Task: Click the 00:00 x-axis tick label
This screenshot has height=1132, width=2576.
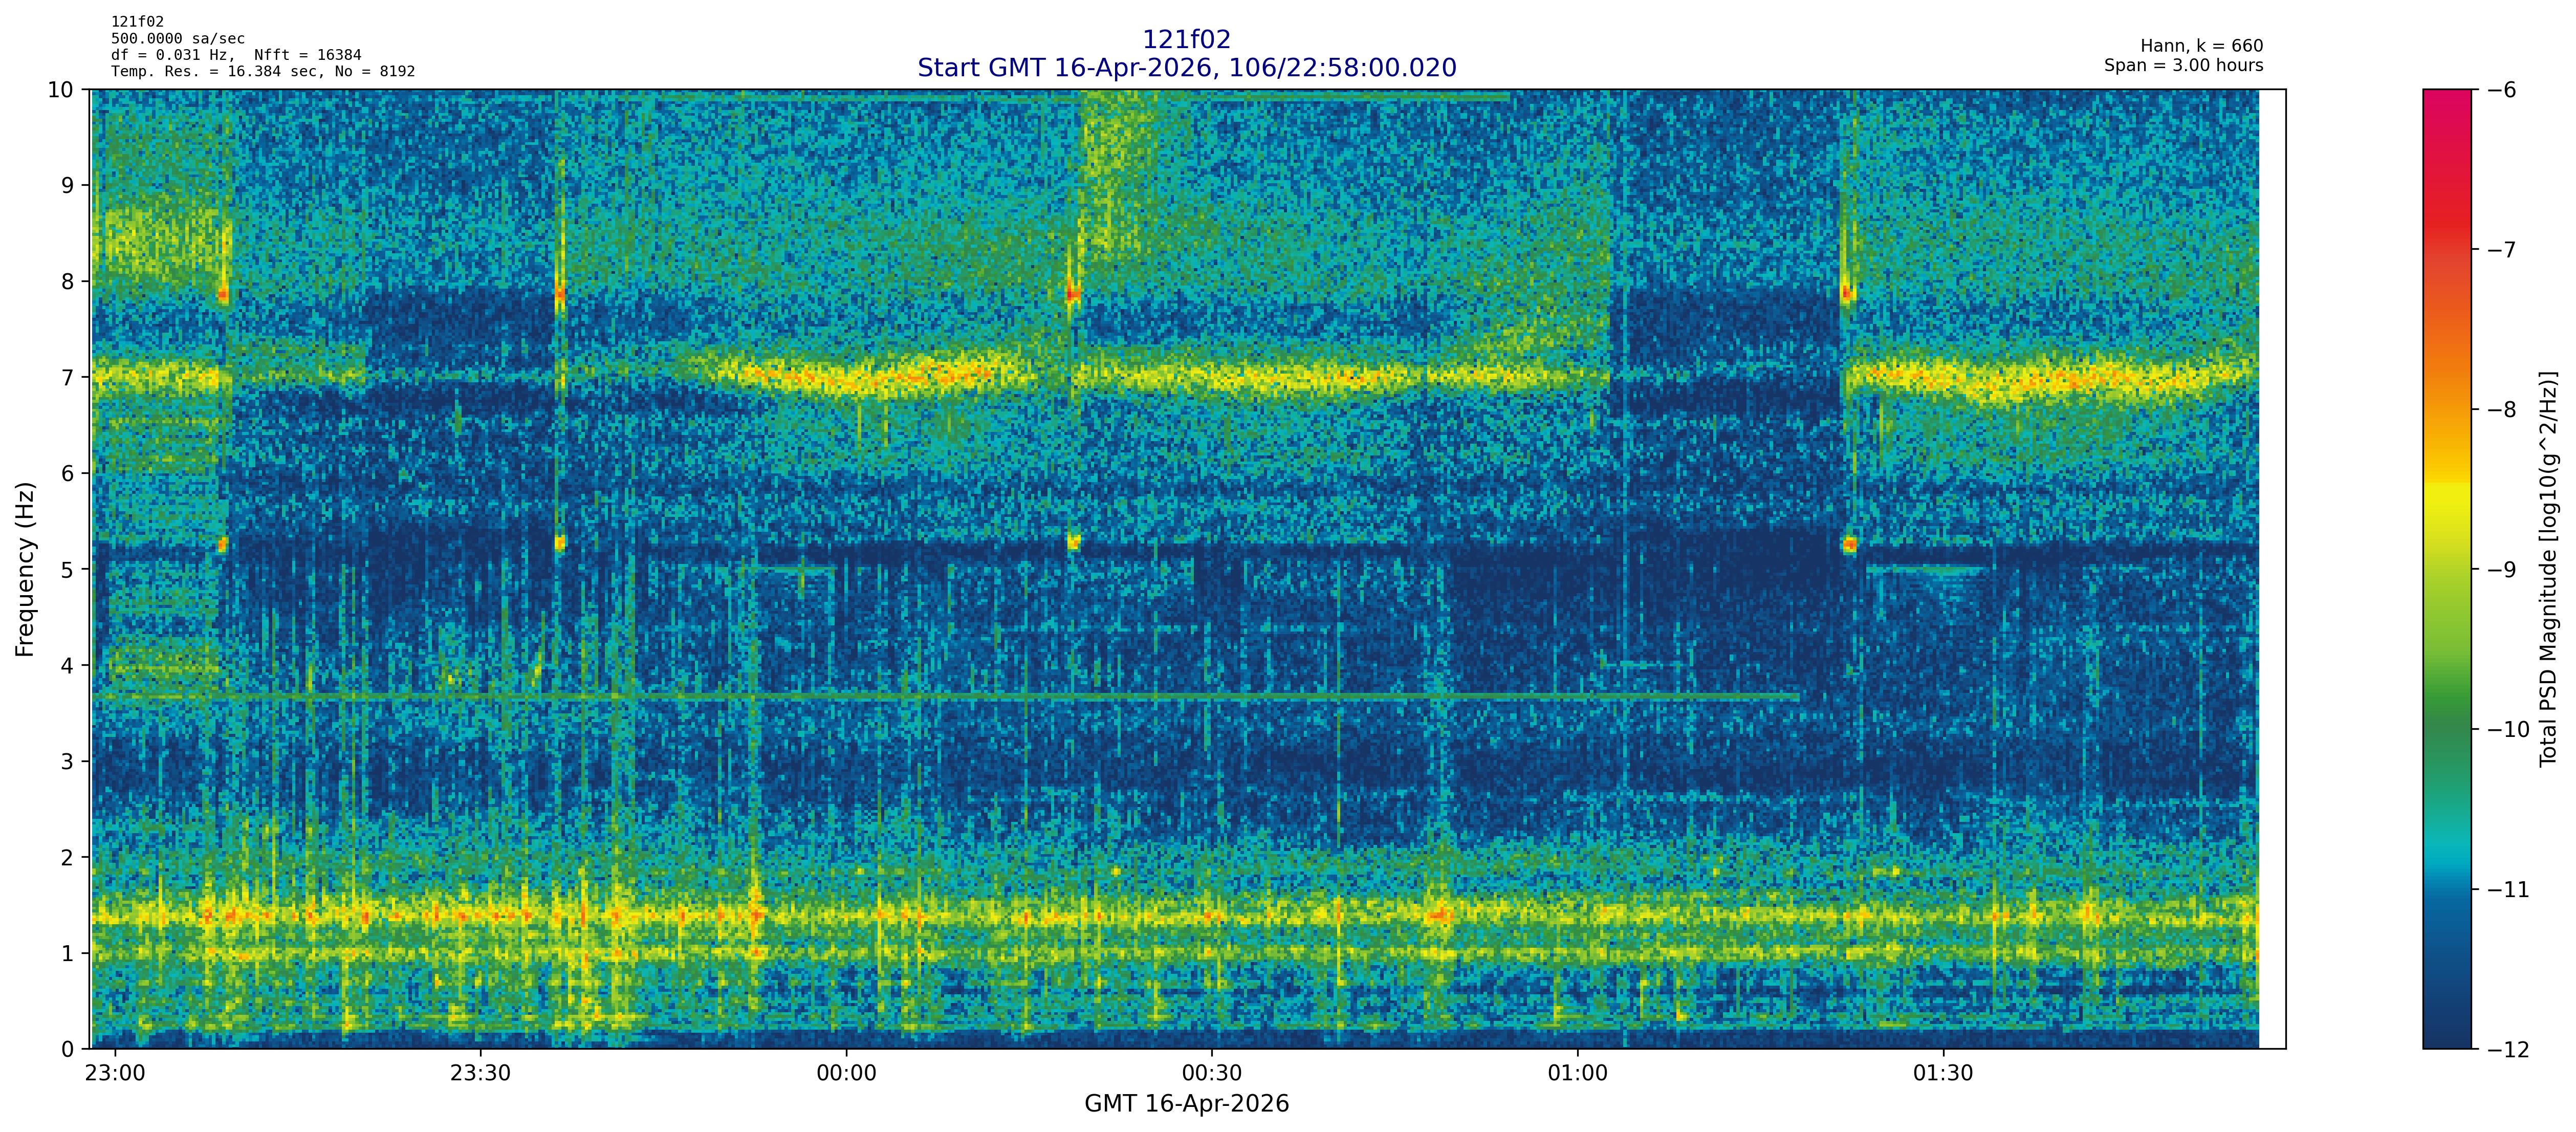Action: [846, 1073]
